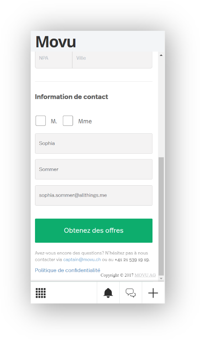
Task: Click the email field with sophia.sommer@allthings.me
Action: (x=94, y=195)
